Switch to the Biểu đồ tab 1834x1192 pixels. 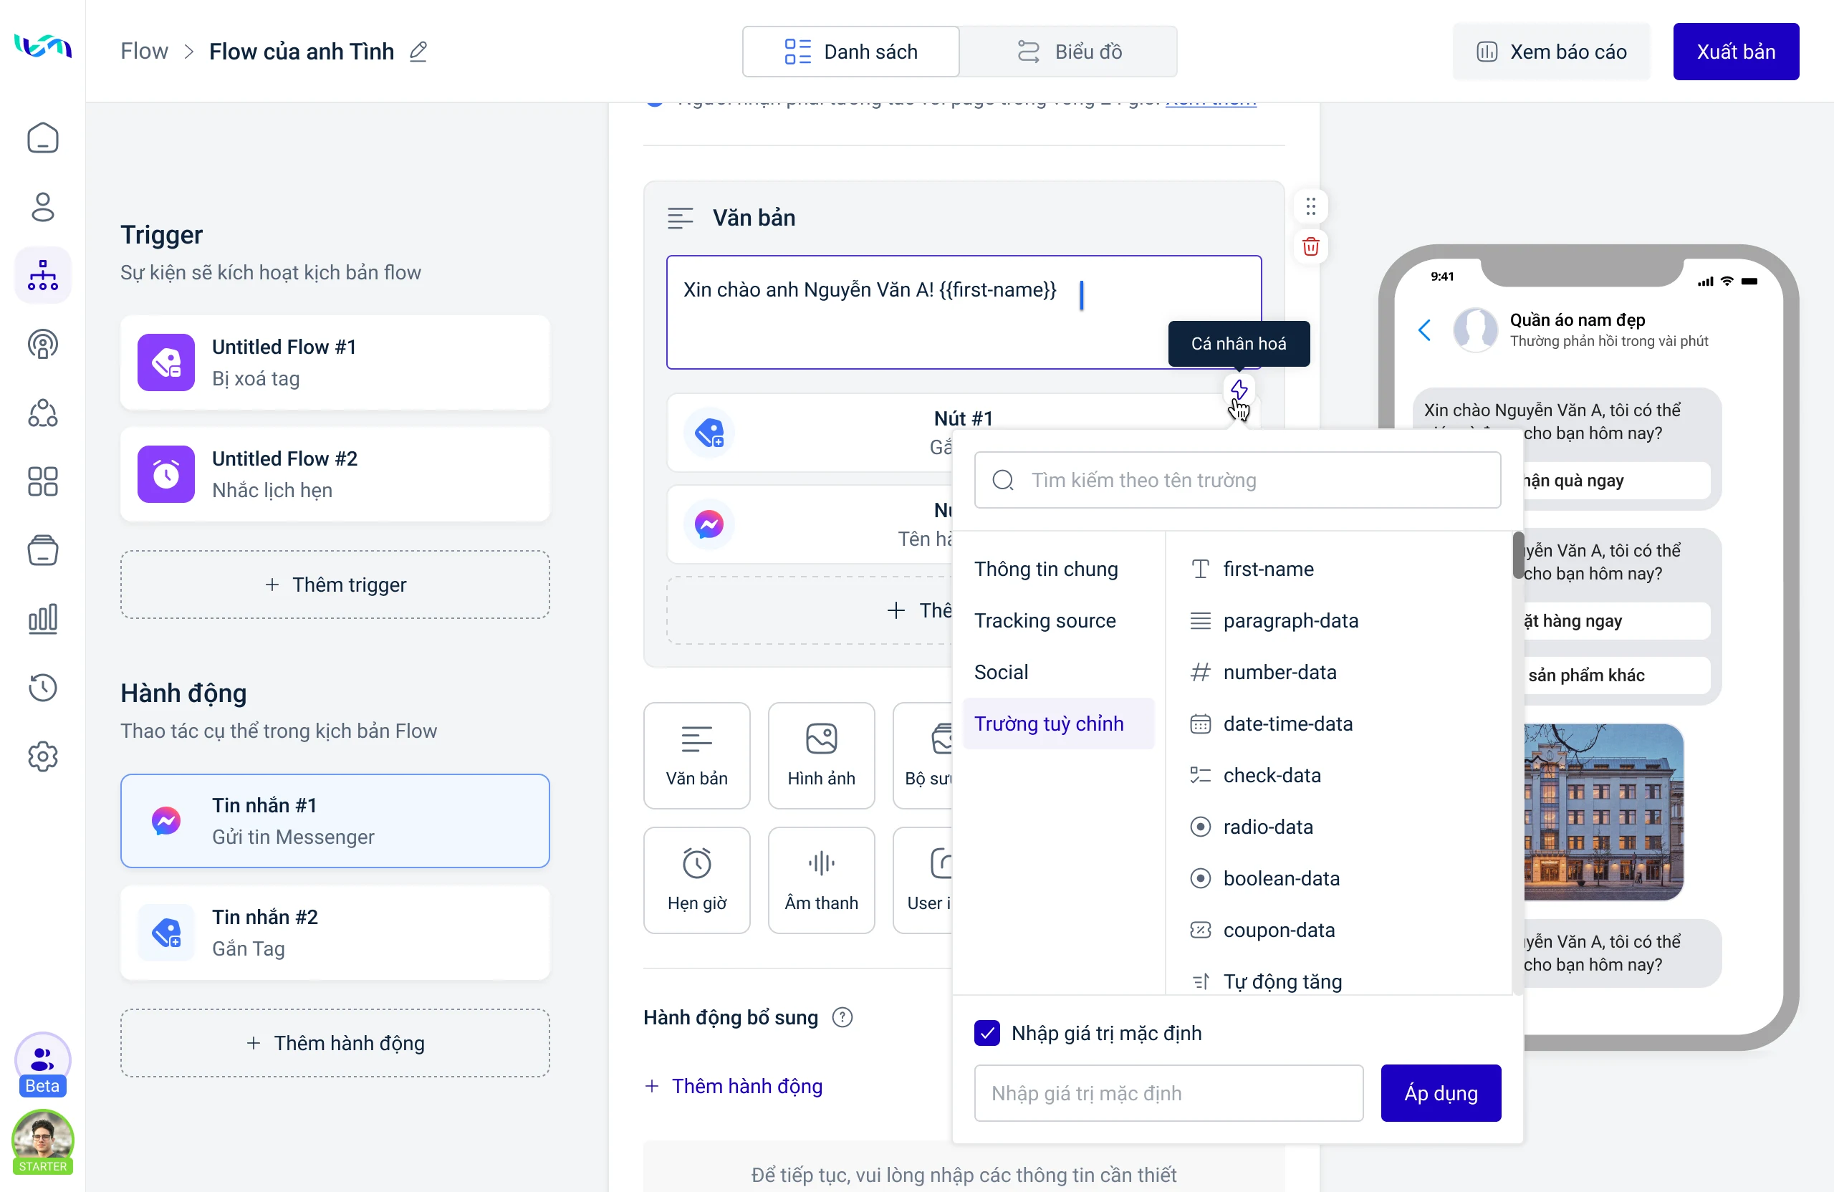pos(1069,52)
